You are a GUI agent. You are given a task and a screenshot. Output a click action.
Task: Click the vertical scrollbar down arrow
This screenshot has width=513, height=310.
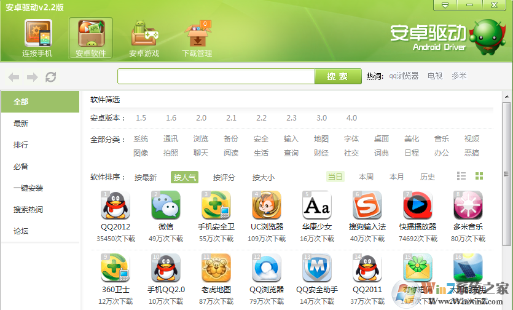click(x=507, y=305)
